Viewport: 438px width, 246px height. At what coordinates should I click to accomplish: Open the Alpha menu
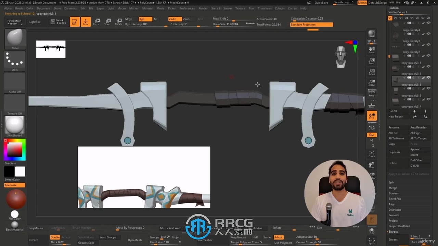(8, 8)
